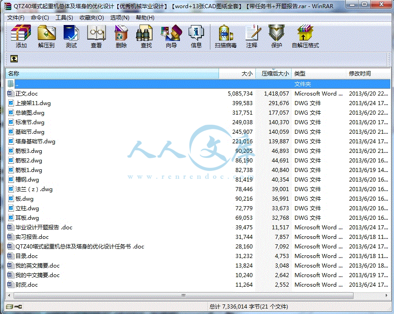
Task: Open the Comment (注释) tool
Action: click(253, 33)
